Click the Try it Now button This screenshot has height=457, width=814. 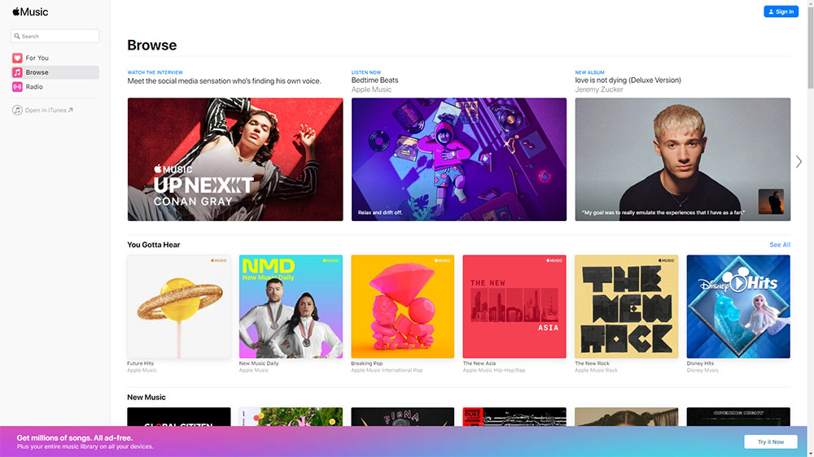click(x=770, y=442)
